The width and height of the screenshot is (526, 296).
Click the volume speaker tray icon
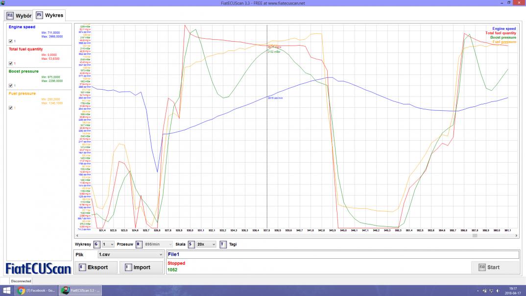498,291
